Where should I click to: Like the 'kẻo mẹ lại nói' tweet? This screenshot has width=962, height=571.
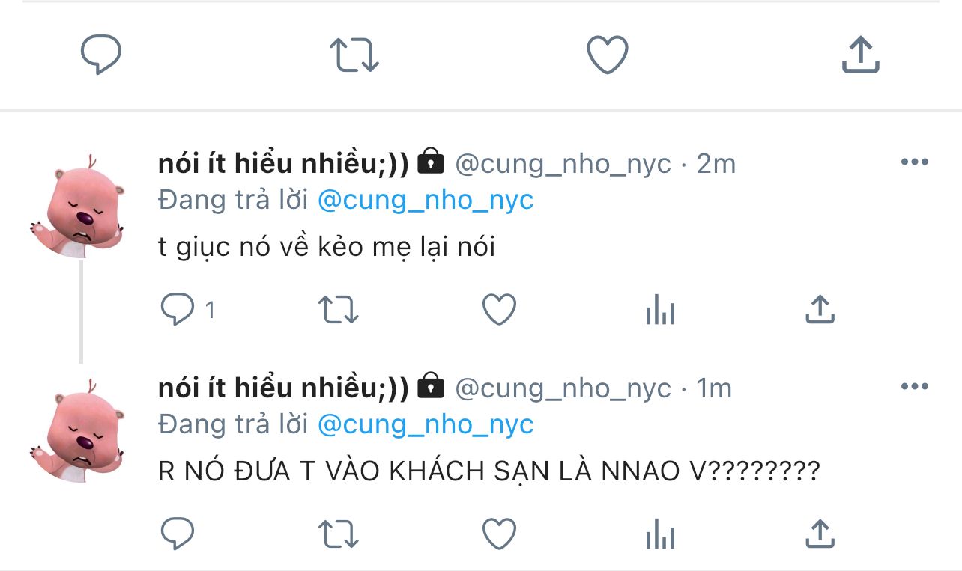(499, 309)
